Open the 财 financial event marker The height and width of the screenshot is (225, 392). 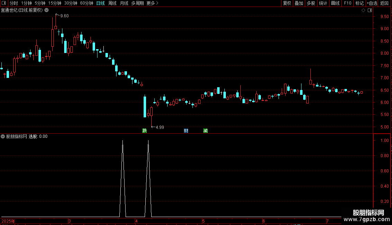click(x=186, y=131)
